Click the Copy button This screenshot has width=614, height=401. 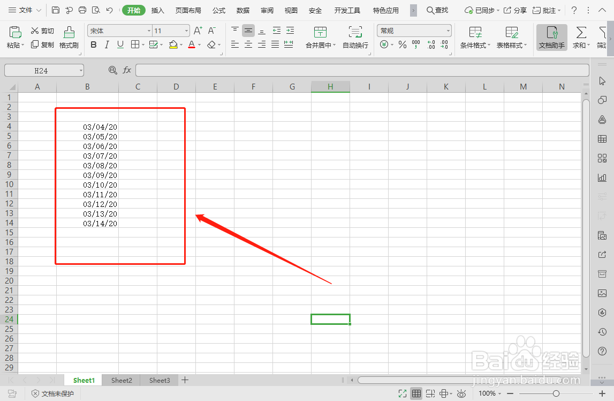coord(42,44)
